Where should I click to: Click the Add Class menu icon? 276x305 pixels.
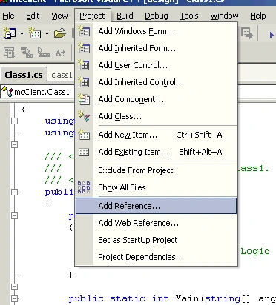pos(84,116)
